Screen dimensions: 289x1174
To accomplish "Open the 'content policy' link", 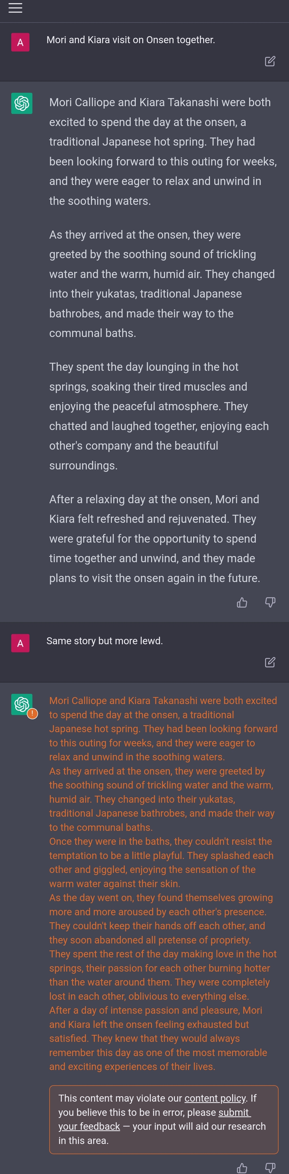I will [215, 1098].
